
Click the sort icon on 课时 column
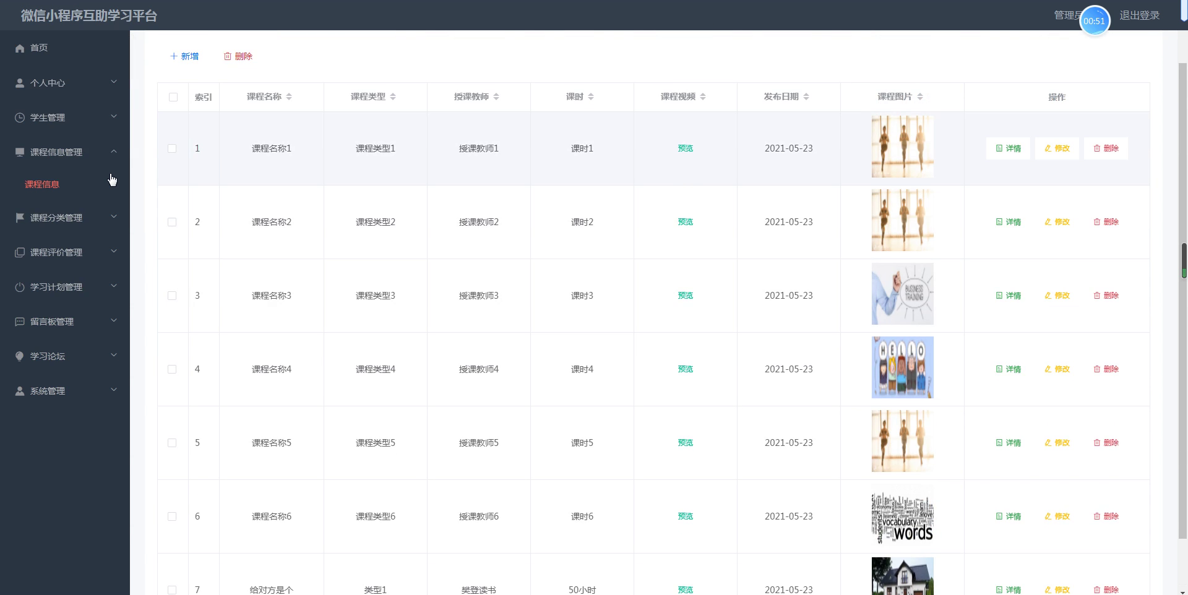591,97
